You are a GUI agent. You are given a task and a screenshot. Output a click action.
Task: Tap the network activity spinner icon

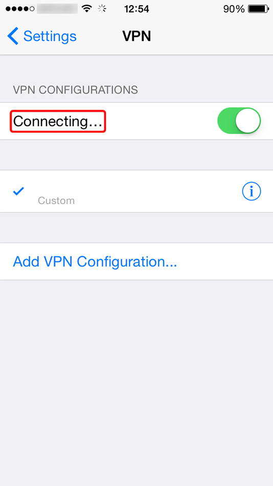tap(102, 9)
